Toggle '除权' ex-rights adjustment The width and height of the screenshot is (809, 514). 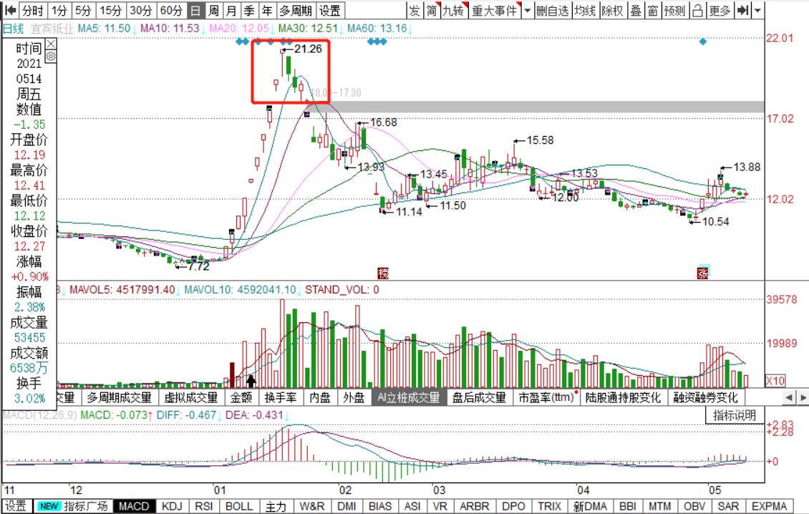pyautogui.click(x=612, y=10)
